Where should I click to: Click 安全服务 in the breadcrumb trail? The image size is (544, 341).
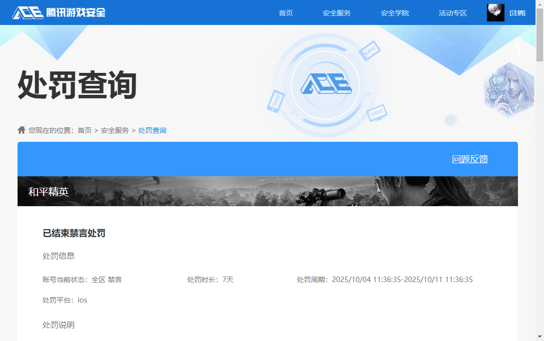click(114, 130)
